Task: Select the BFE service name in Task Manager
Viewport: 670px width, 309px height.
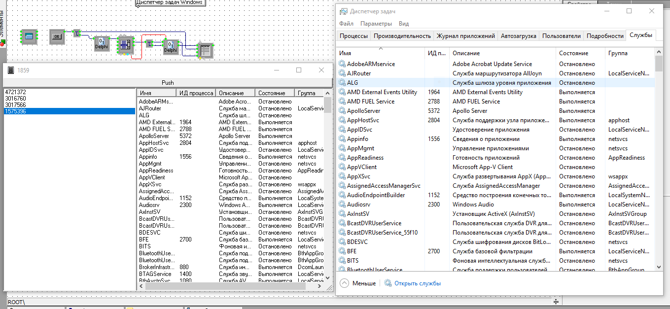Action: coord(352,251)
